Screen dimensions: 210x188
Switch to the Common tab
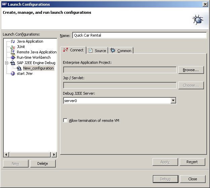pos(121,50)
